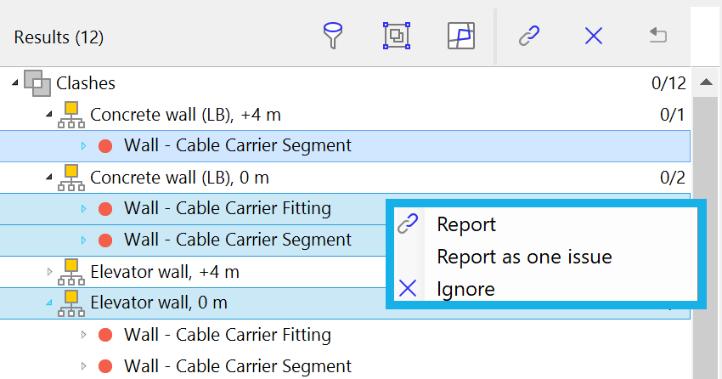Select the Elevator wall, 0 m row

[x=157, y=303]
